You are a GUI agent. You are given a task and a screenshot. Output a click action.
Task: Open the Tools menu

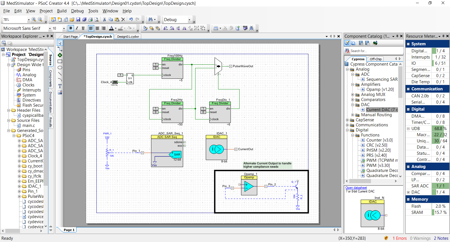click(93, 11)
